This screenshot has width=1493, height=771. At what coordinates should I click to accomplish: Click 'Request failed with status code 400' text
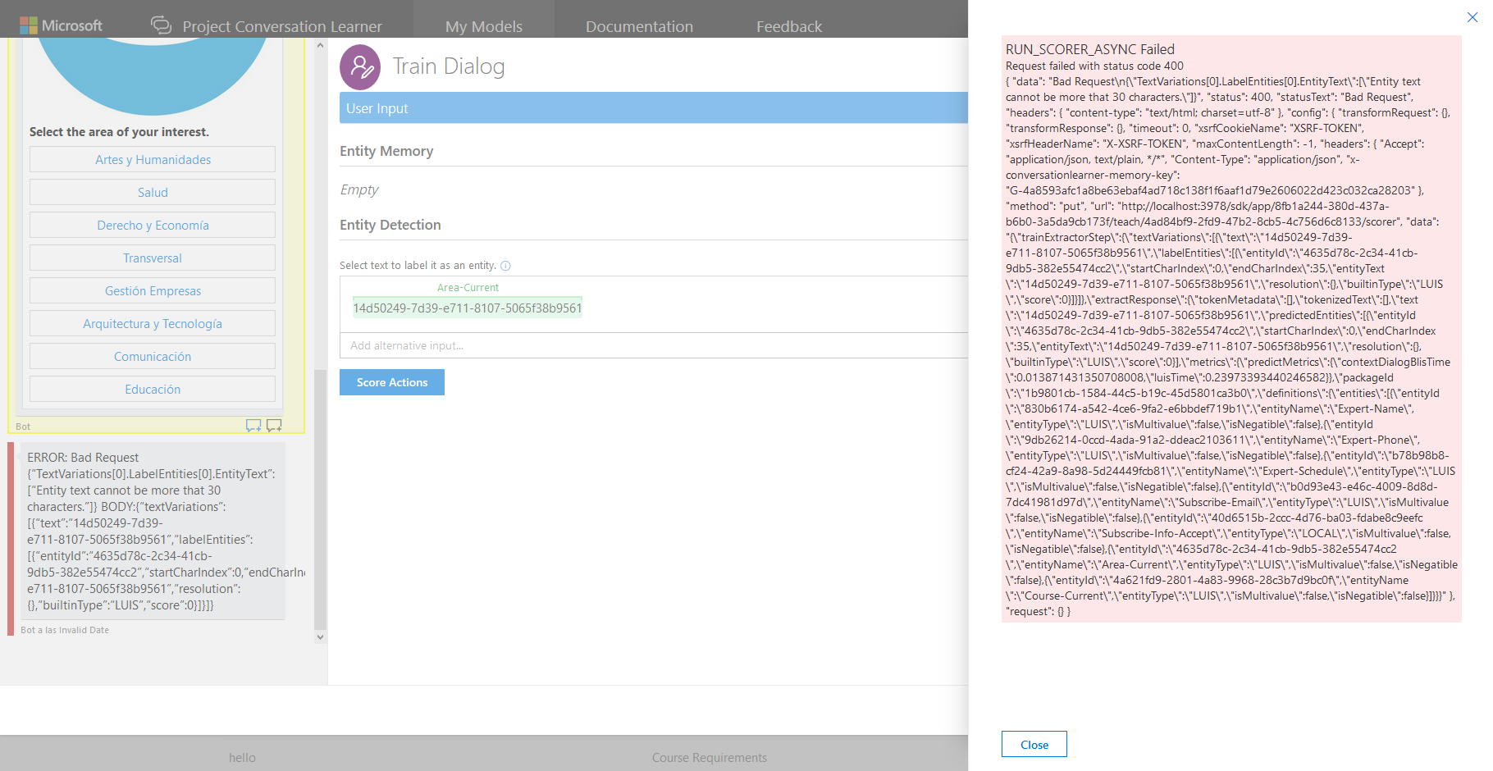click(1094, 66)
